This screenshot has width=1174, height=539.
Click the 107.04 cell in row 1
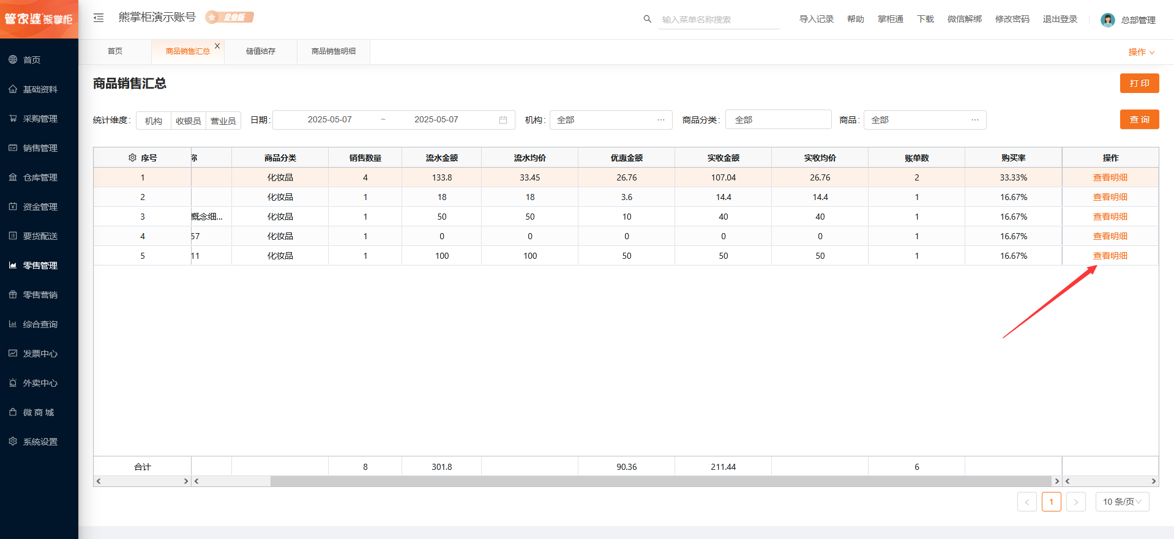(x=723, y=177)
